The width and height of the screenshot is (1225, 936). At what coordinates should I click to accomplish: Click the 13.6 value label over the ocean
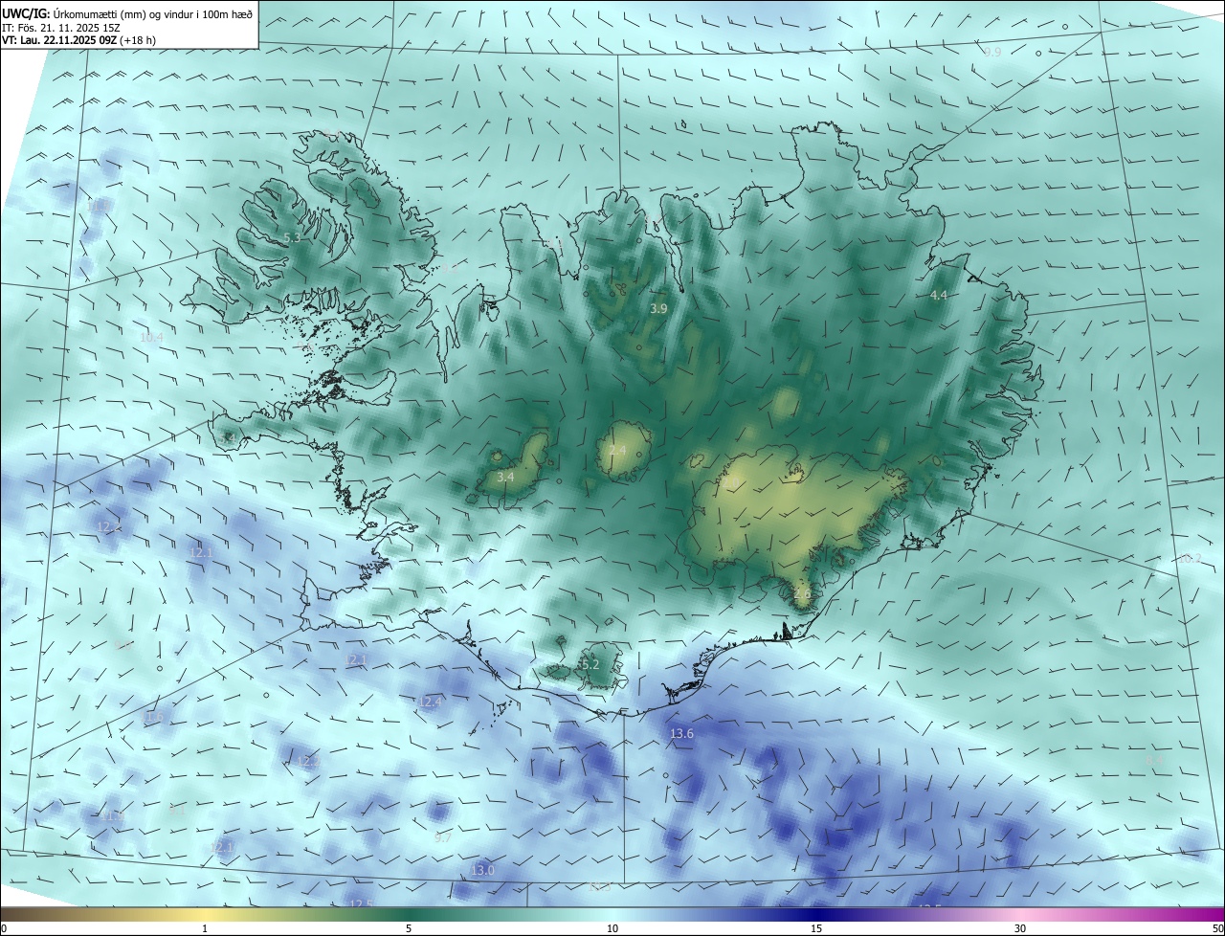[x=681, y=734]
